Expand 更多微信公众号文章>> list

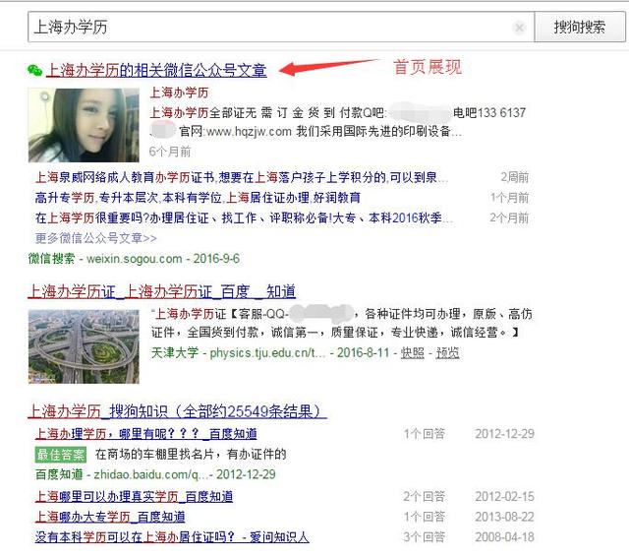(x=96, y=237)
